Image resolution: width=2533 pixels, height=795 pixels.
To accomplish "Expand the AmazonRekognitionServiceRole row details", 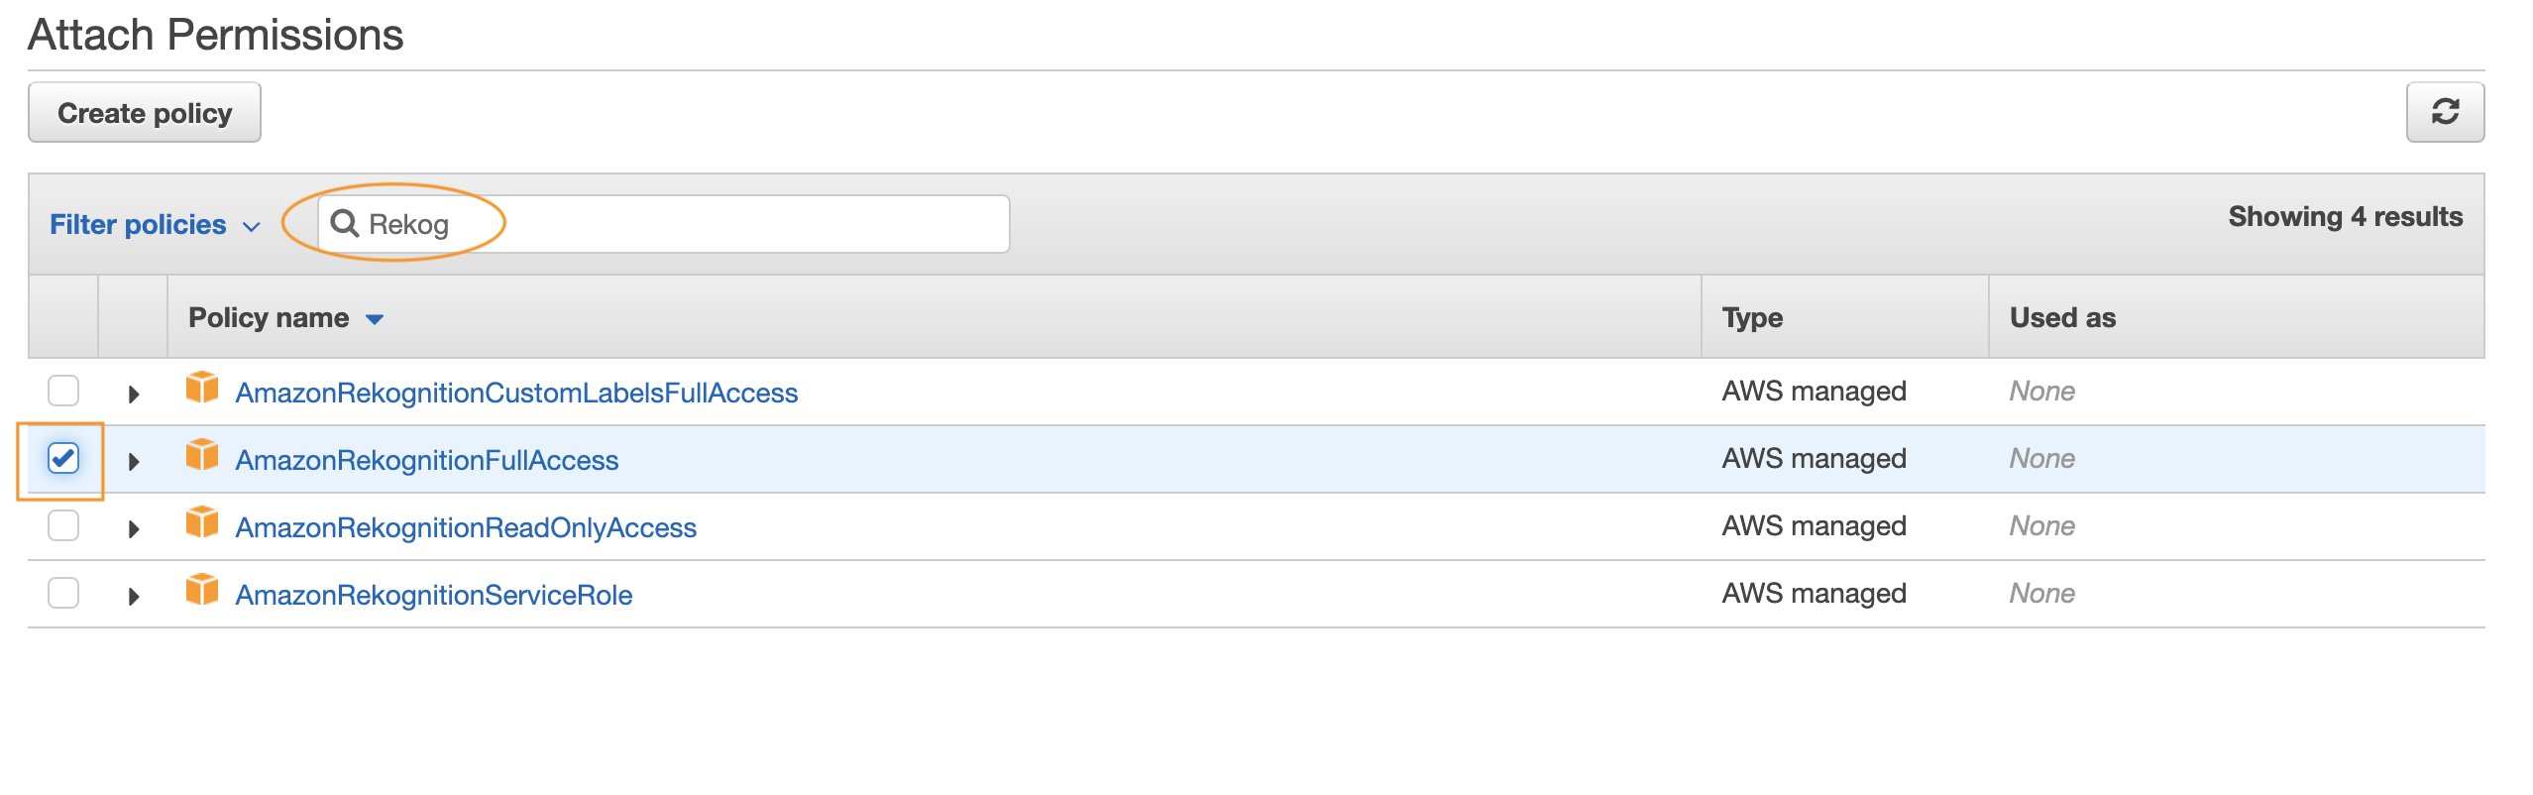I will pyautogui.click(x=134, y=597).
